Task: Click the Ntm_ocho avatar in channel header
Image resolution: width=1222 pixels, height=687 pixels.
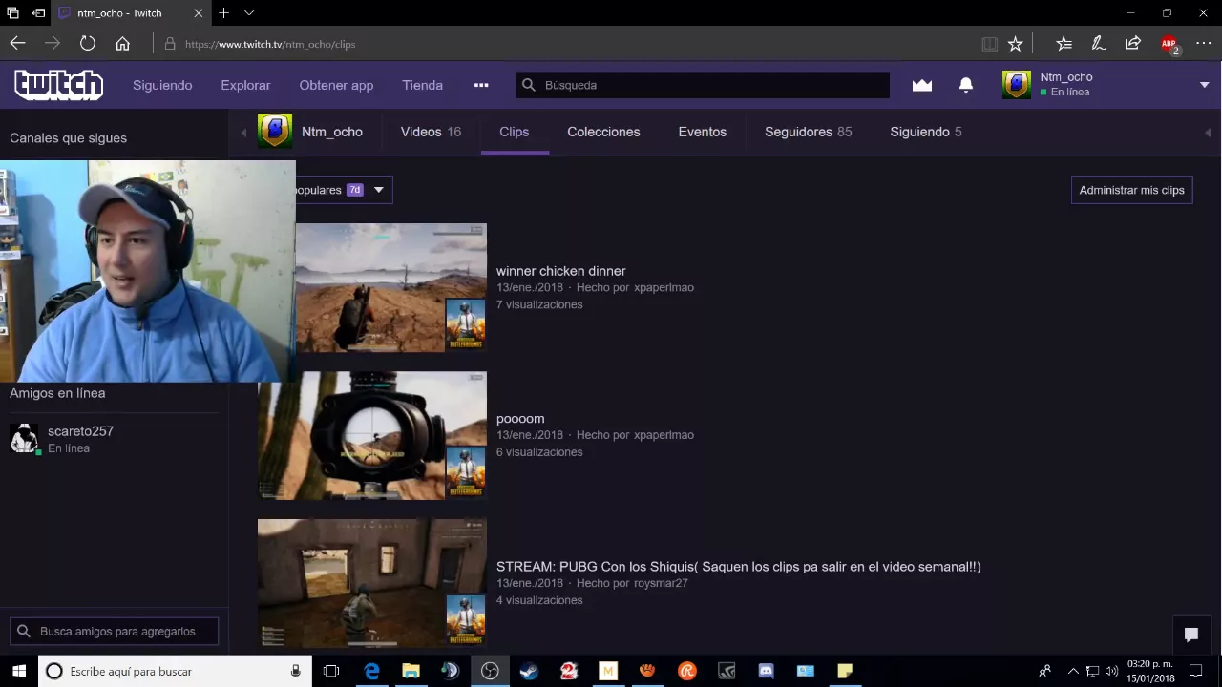Action: 274,132
